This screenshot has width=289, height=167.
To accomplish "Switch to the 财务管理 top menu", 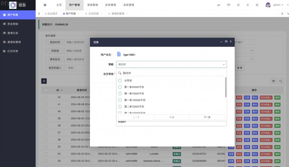I will (x=110, y=5).
